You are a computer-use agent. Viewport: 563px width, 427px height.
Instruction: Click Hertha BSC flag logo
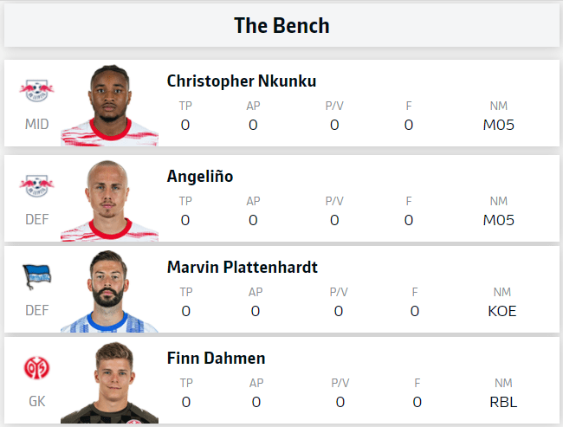37,276
